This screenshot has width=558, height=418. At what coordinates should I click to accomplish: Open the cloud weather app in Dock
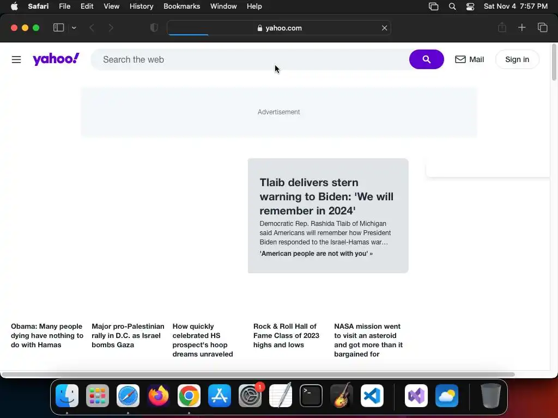point(447,396)
